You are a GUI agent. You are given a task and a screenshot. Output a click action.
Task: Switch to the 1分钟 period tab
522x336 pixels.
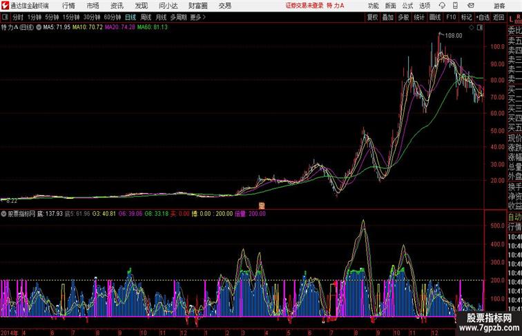35,17
